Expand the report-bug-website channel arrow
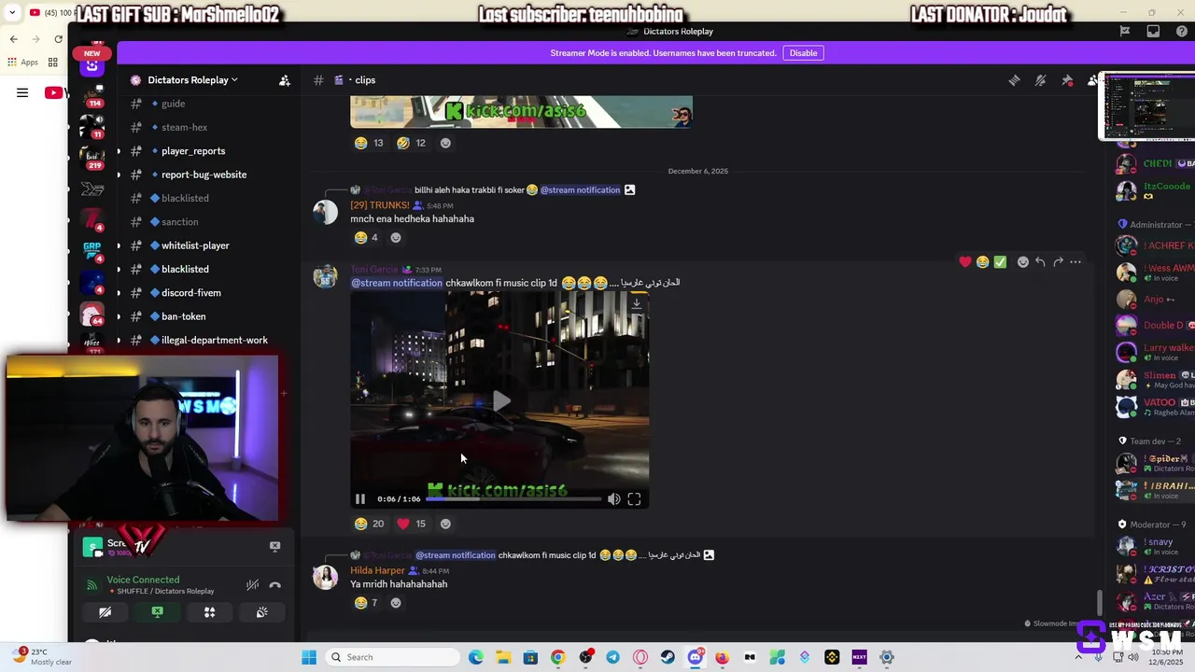The image size is (1195, 672). click(118, 175)
